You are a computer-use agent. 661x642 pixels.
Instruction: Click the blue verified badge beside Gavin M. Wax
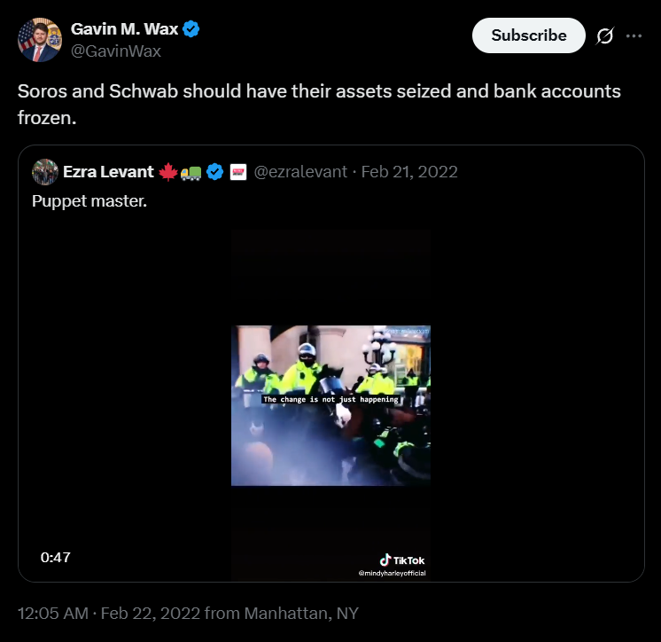(191, 29)
